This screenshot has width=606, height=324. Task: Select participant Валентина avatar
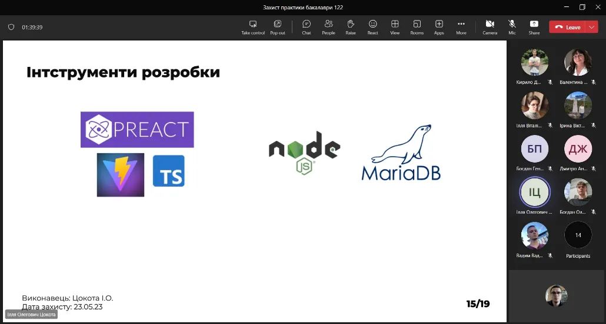[578, 62]
